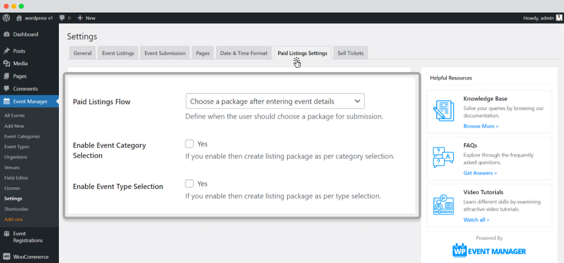The width and height of the screenshot is (564, 263).
Task: Click the Knowledge Base heading
Action: [x=485, y=98]
